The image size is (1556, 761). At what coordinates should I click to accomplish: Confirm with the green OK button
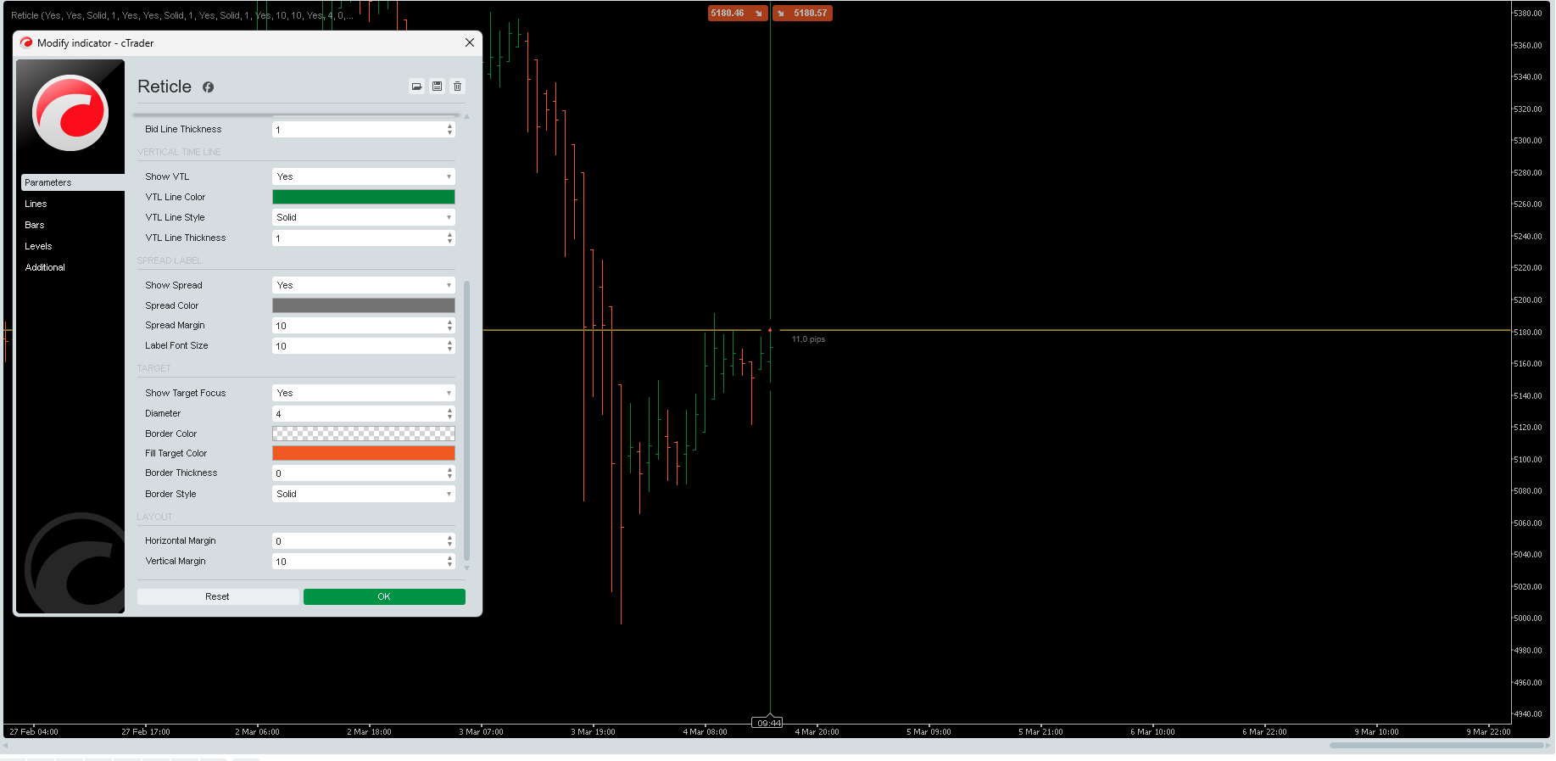coord(384,597)
